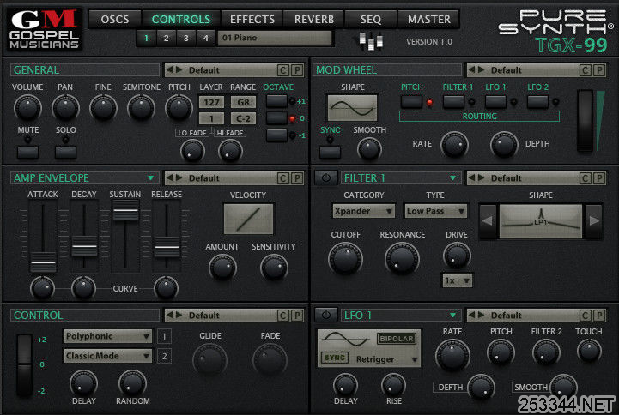619x415 pixels.
Task: Paste the General preset with P button
Action: pos(297,70)
